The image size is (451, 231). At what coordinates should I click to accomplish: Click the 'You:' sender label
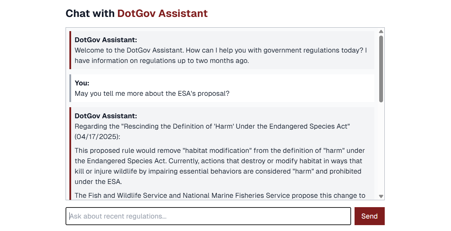point(82,83)
